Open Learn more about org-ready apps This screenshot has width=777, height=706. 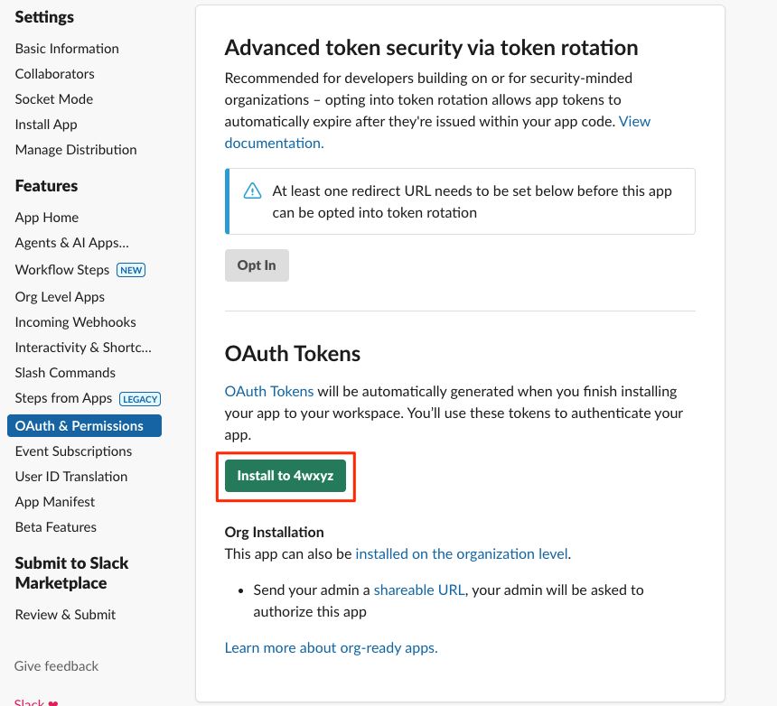tap(331, 647)
